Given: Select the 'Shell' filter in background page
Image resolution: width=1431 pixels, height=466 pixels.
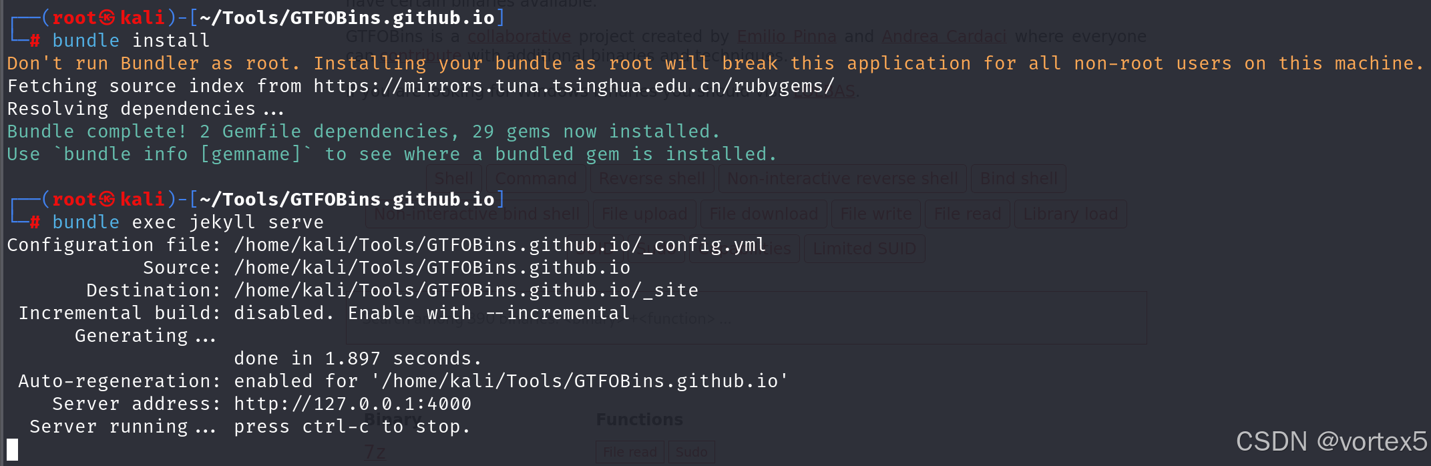Looking at the screenshot, I should (454, 178).
